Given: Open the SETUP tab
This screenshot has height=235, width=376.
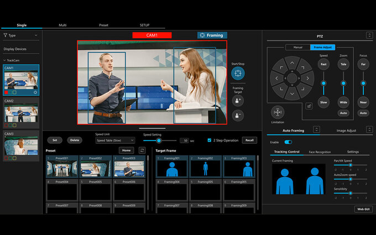Looking at the screenshot, I should tap(145, 25).
